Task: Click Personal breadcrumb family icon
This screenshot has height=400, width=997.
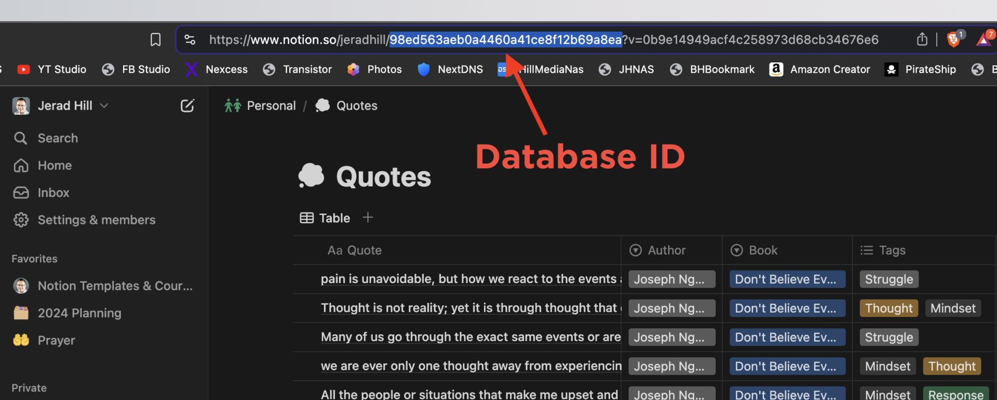Action: click(x=233, y=106)
